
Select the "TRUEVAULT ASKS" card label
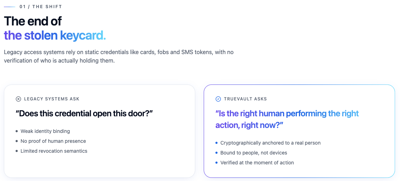pyautogui.click(x=246, y=99)
